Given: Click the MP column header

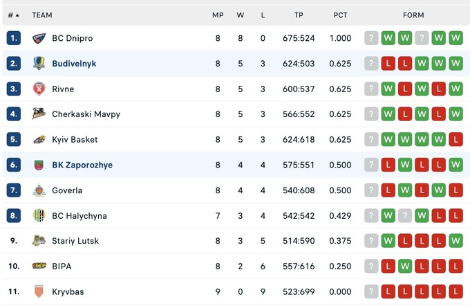Looking at the screenshot, I should coord(218,15).
